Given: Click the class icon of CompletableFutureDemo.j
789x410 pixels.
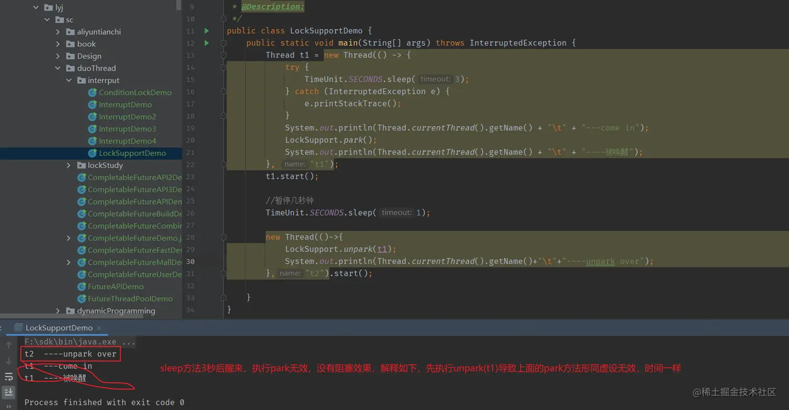Looking at the screenshot, I should point(81,238).
